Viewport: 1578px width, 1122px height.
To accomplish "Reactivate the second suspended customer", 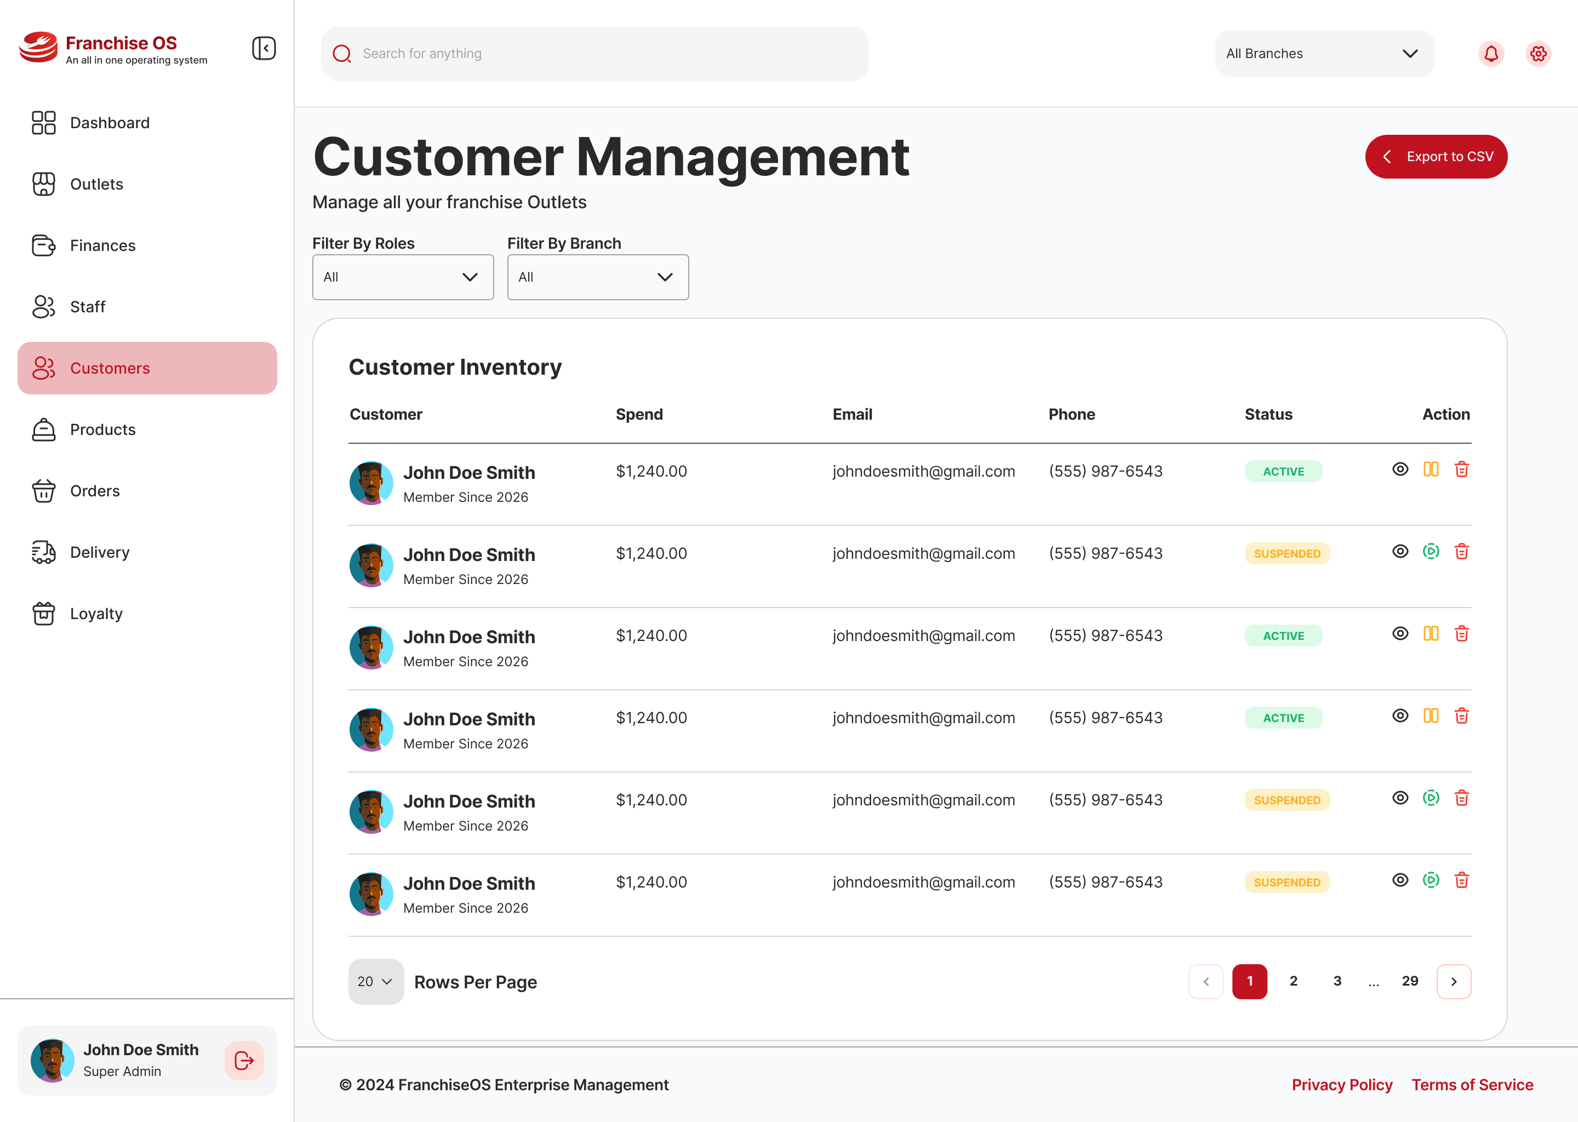I will click(1431, 798).
